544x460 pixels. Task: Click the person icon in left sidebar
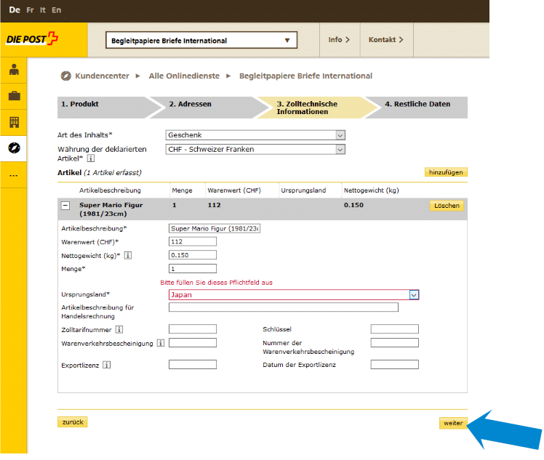pos(14,70)
